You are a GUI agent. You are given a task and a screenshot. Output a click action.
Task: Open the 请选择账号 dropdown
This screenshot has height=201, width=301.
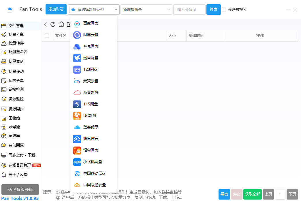146,10
